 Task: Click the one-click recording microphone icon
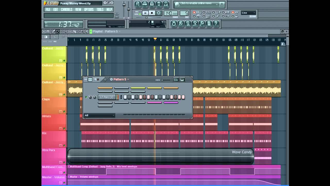point(202,24)
